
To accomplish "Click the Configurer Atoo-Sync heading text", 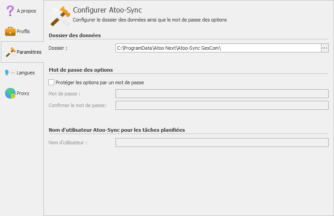I will [107, 10].
